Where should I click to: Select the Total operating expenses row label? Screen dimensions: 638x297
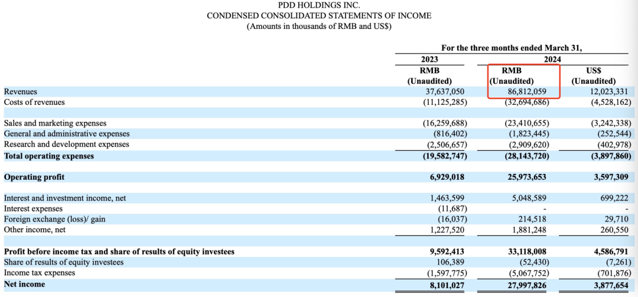[x=49, y=156]
